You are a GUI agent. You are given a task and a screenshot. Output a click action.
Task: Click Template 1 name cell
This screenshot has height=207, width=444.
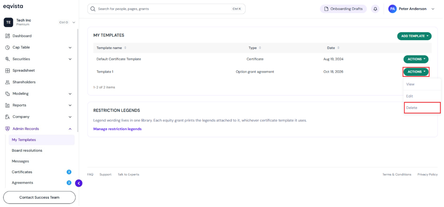(x=105, y=72)
